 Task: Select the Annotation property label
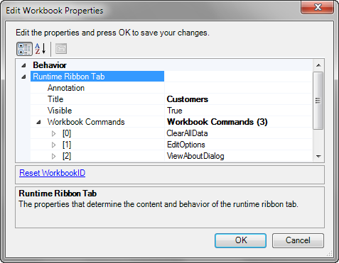66,88
